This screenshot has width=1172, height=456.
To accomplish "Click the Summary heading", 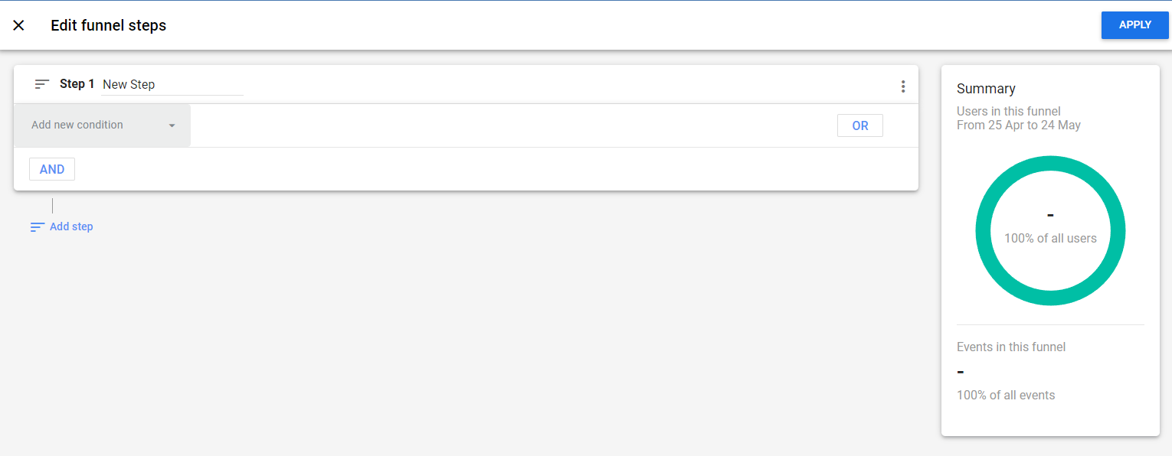I will tap(986, 89).
